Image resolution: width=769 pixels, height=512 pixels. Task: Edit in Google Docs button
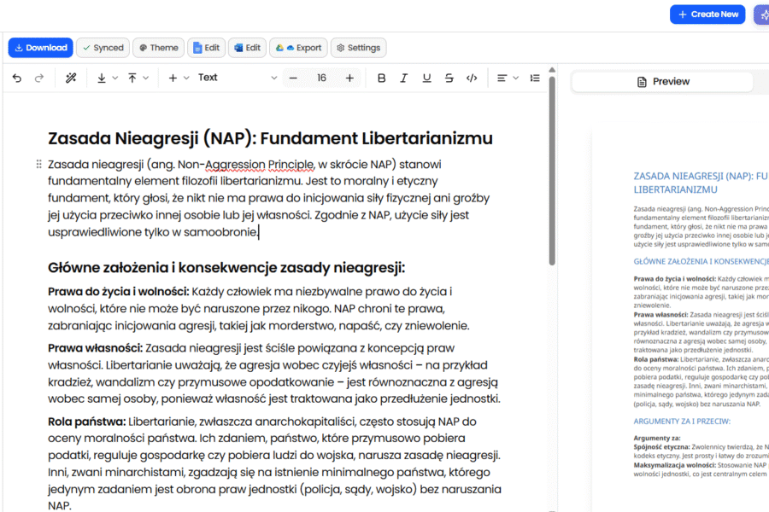click(206, 48)
